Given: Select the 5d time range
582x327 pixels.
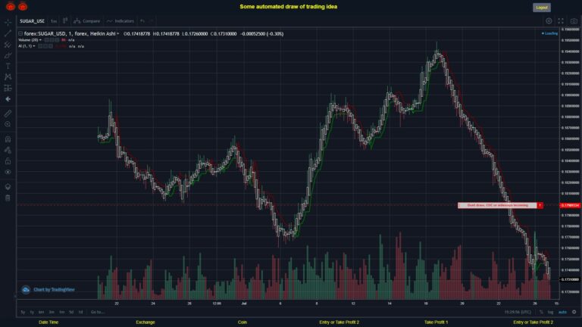Looking at the screenshot, I should pyautogui.click(x=71, y=312).
